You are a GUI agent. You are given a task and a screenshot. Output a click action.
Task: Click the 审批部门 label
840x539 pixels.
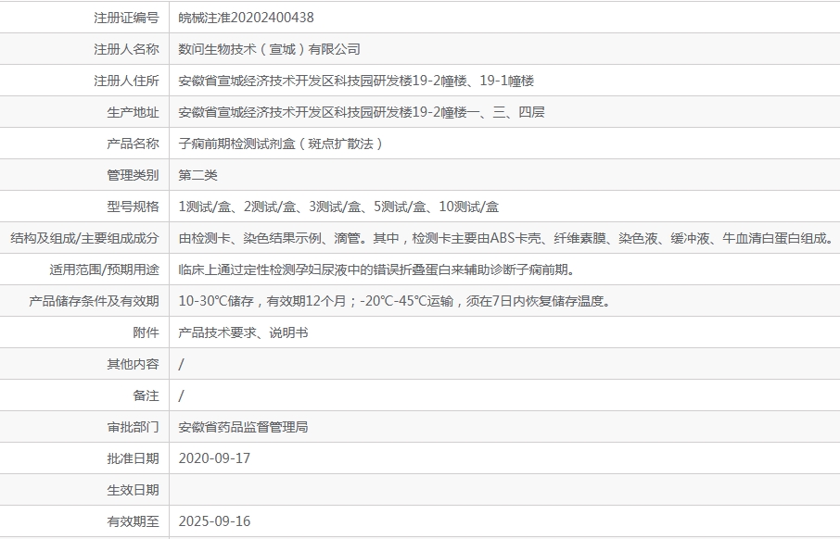pos(133,427)
